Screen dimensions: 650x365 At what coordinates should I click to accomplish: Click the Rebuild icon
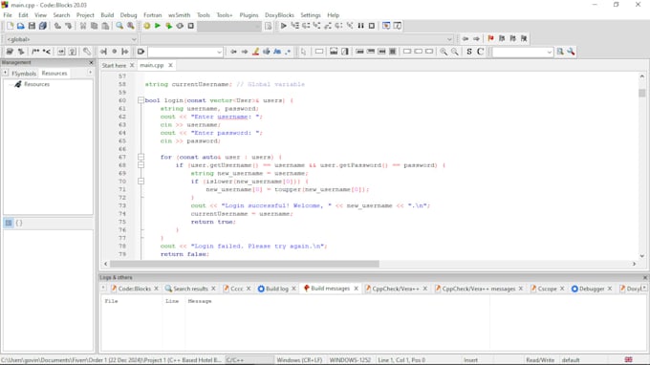pos(180,26)
